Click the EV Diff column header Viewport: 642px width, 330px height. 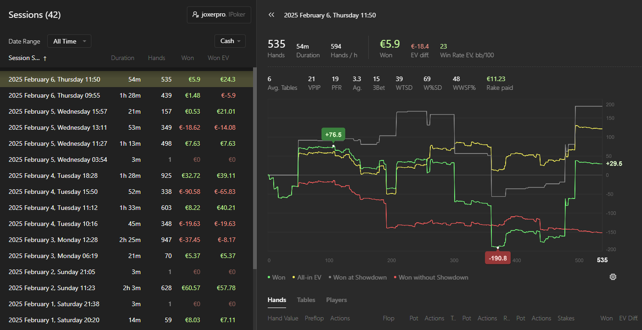click(x=628, y=318)
